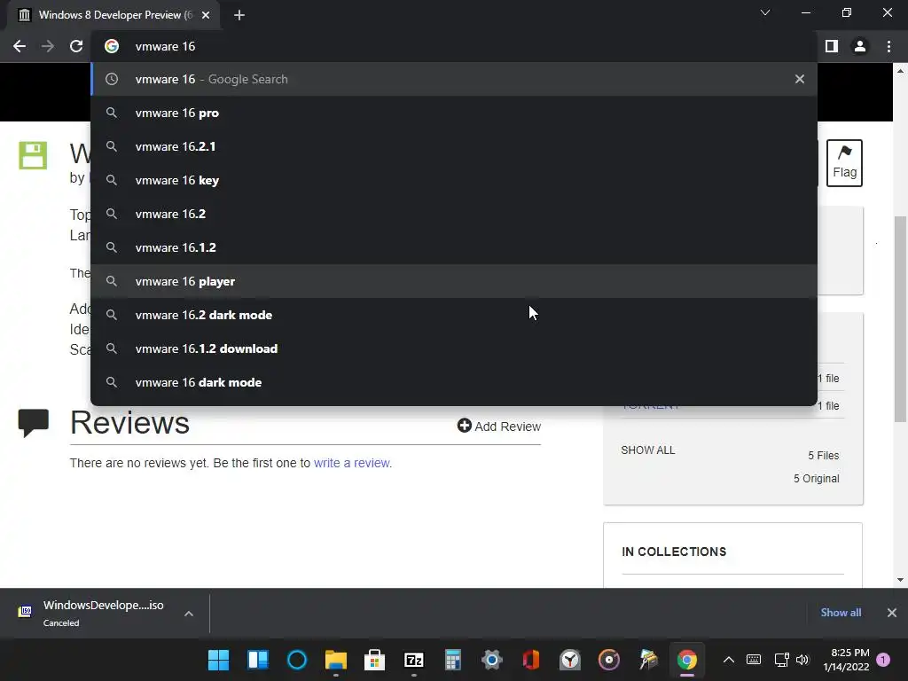Click the '5 Original' entry
The width and height of the screenshot is (908, 681).
(x=816, y=478)
